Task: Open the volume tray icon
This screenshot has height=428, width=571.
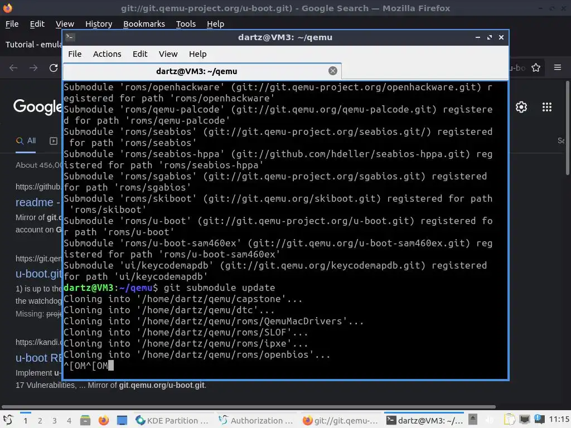Action: coord(490,420)
